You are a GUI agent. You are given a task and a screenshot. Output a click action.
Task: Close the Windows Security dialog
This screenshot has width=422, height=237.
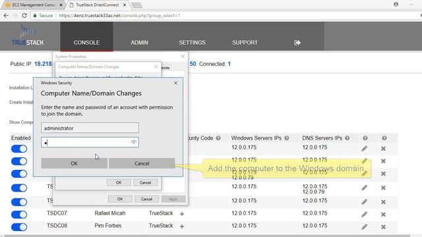pos(176,83)
